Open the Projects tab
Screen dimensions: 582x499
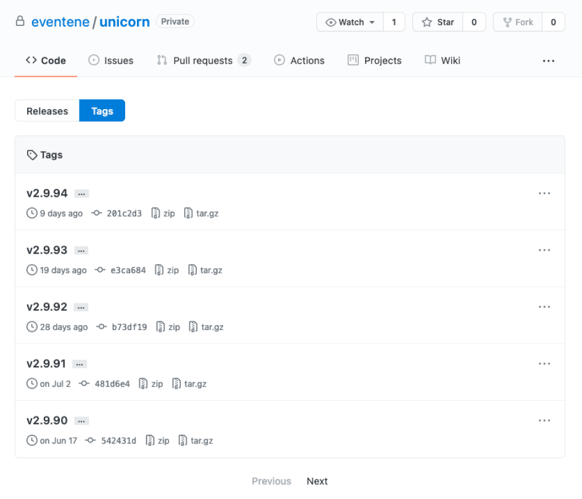(374, 60)
